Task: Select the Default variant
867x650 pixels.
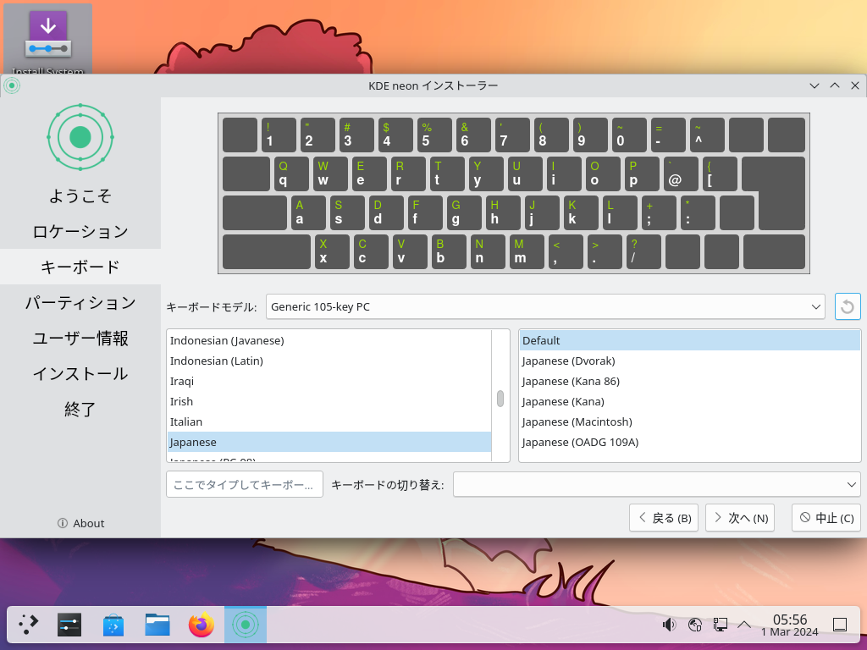Action: click(689, 340)
